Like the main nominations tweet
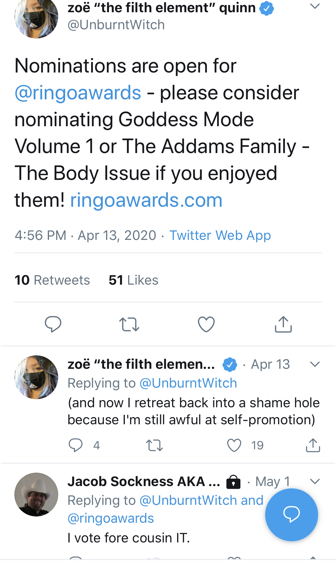336x566 pixels. [206, 324]
